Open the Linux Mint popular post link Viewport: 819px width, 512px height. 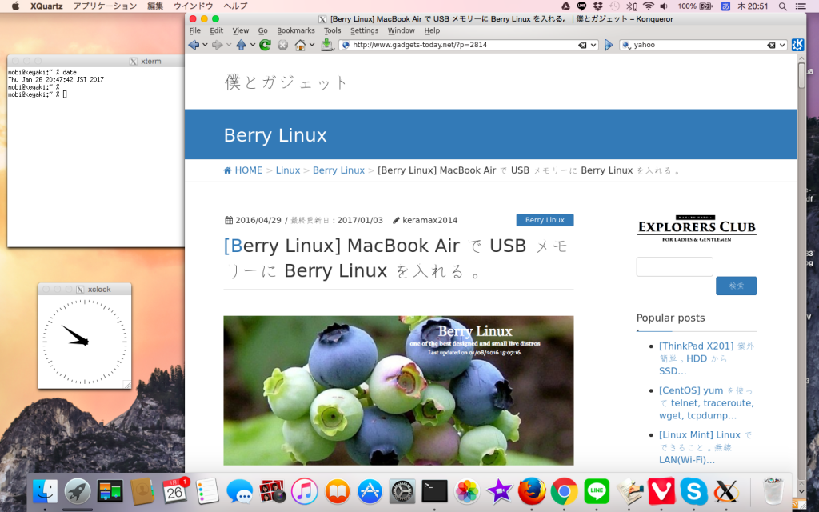[x=705, y=447]
